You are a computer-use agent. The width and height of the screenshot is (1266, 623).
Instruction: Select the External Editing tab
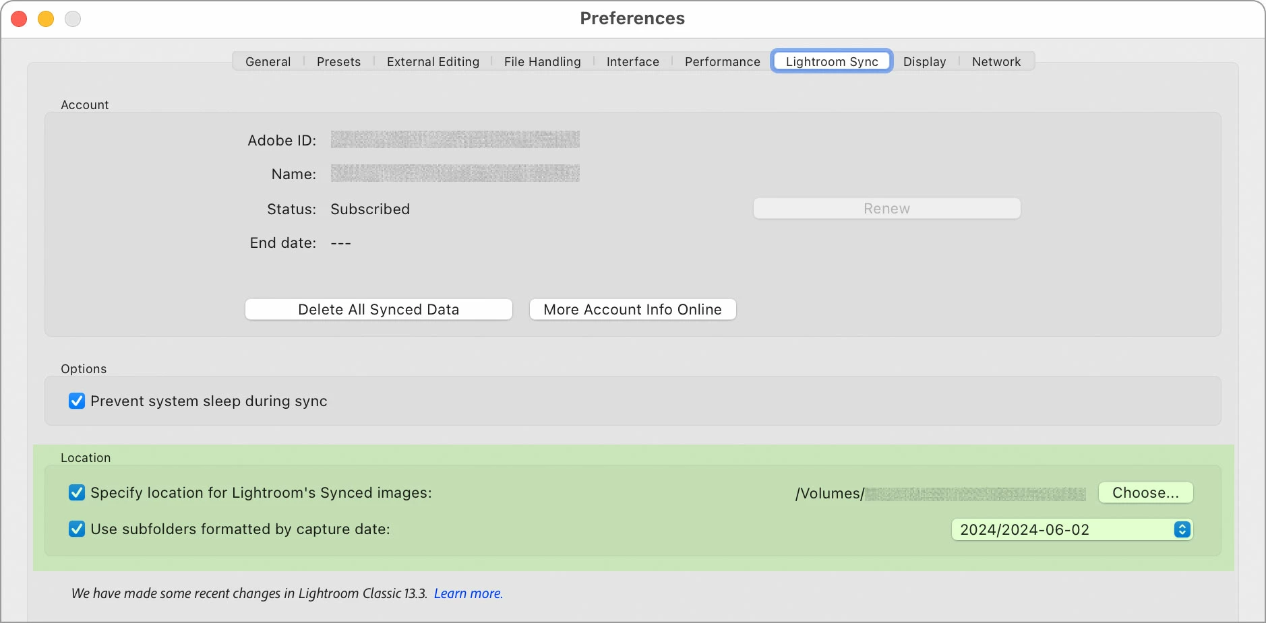pyautogui.click(x=433, y=61)
